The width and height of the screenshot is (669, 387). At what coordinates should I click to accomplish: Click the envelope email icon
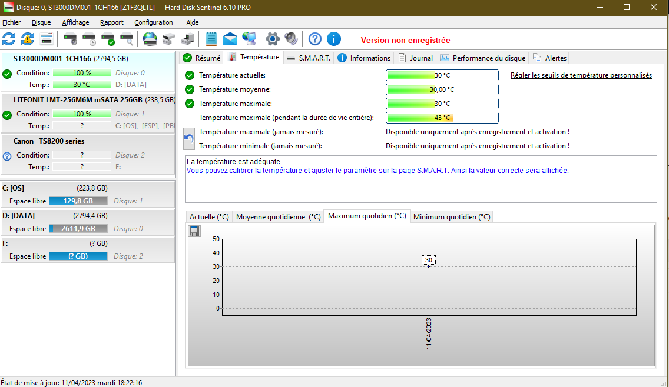pos(230,39)
